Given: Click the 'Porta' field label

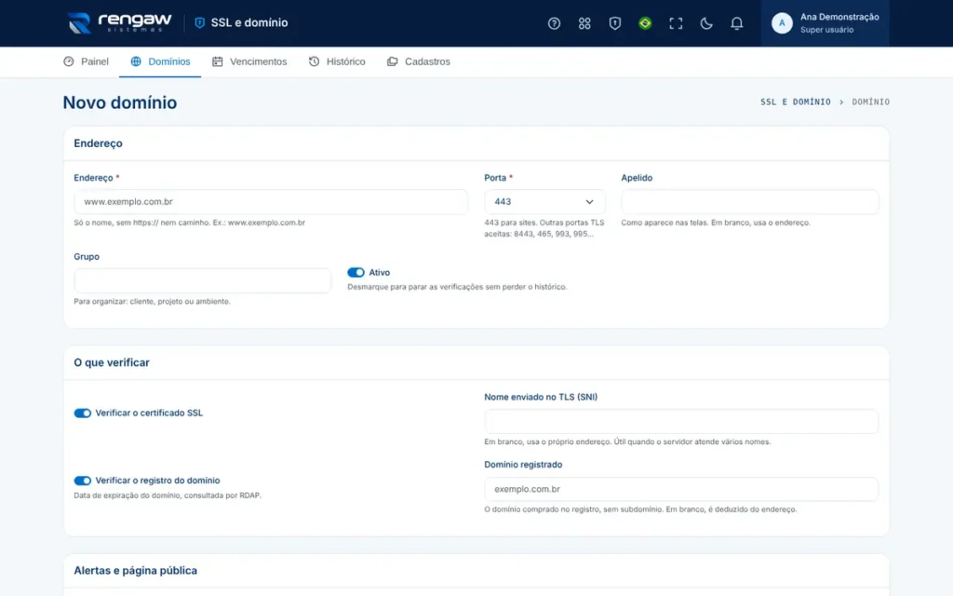Looking at the screenshot, I should tap(495, 178).
